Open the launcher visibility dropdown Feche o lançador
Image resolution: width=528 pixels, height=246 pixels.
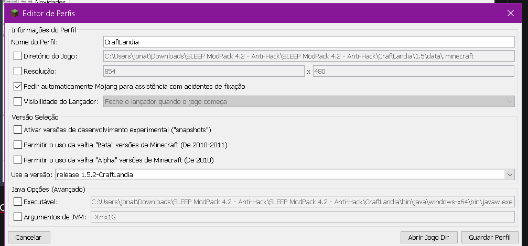(x=309, y=101)
